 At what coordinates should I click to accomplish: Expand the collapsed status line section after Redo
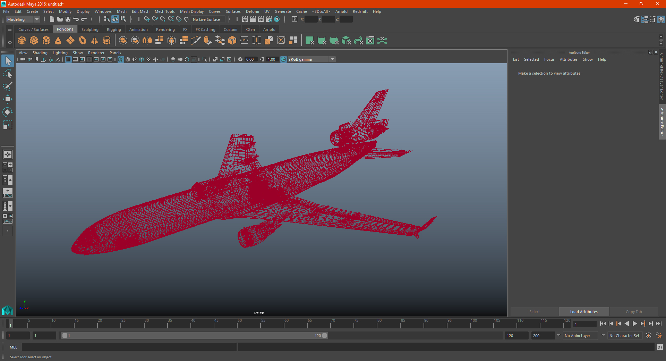tap(92, 19)
